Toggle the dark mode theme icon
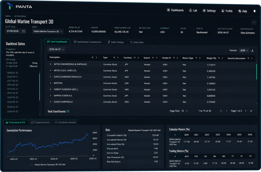The width and height of the screenshot is (261, 172). click(x=255, y=11)
